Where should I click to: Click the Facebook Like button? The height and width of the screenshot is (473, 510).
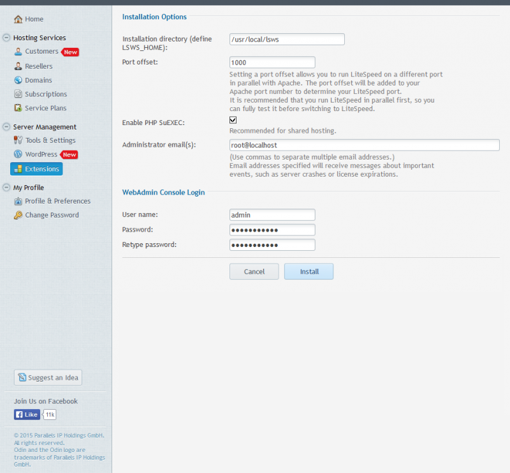pyautogui.click(x=27, y=415)
